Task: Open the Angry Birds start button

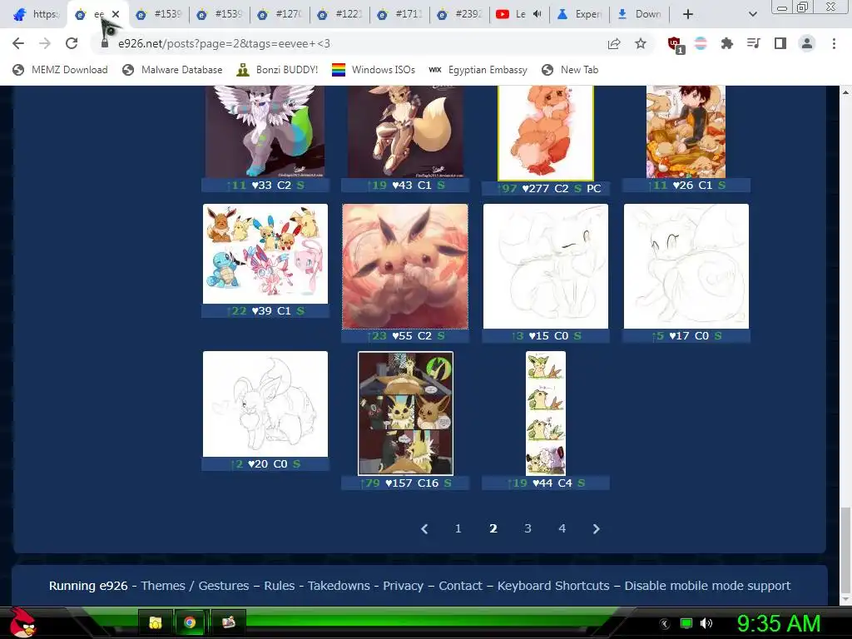Action: point(22,622)
